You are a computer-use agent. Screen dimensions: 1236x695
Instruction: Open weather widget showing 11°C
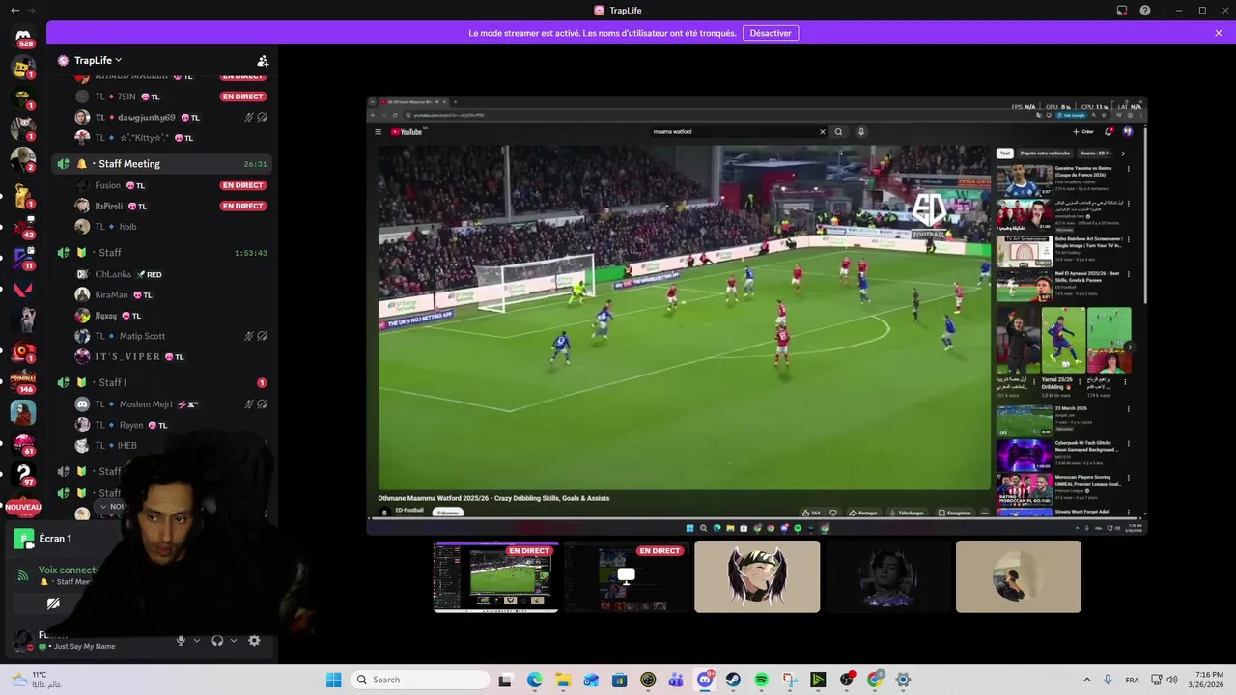(x=37, y=680)
